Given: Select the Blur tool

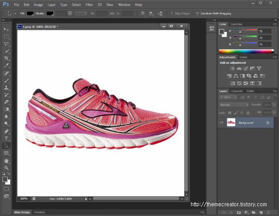Looking at the screenshot, I should [6, 116].
